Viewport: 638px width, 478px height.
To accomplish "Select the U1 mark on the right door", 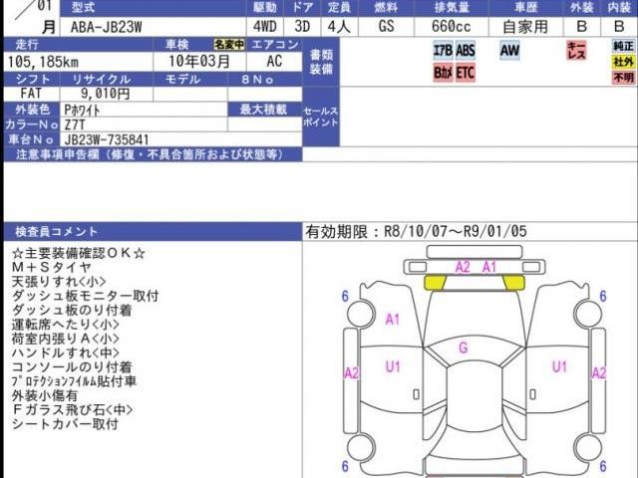I will 559,366.
